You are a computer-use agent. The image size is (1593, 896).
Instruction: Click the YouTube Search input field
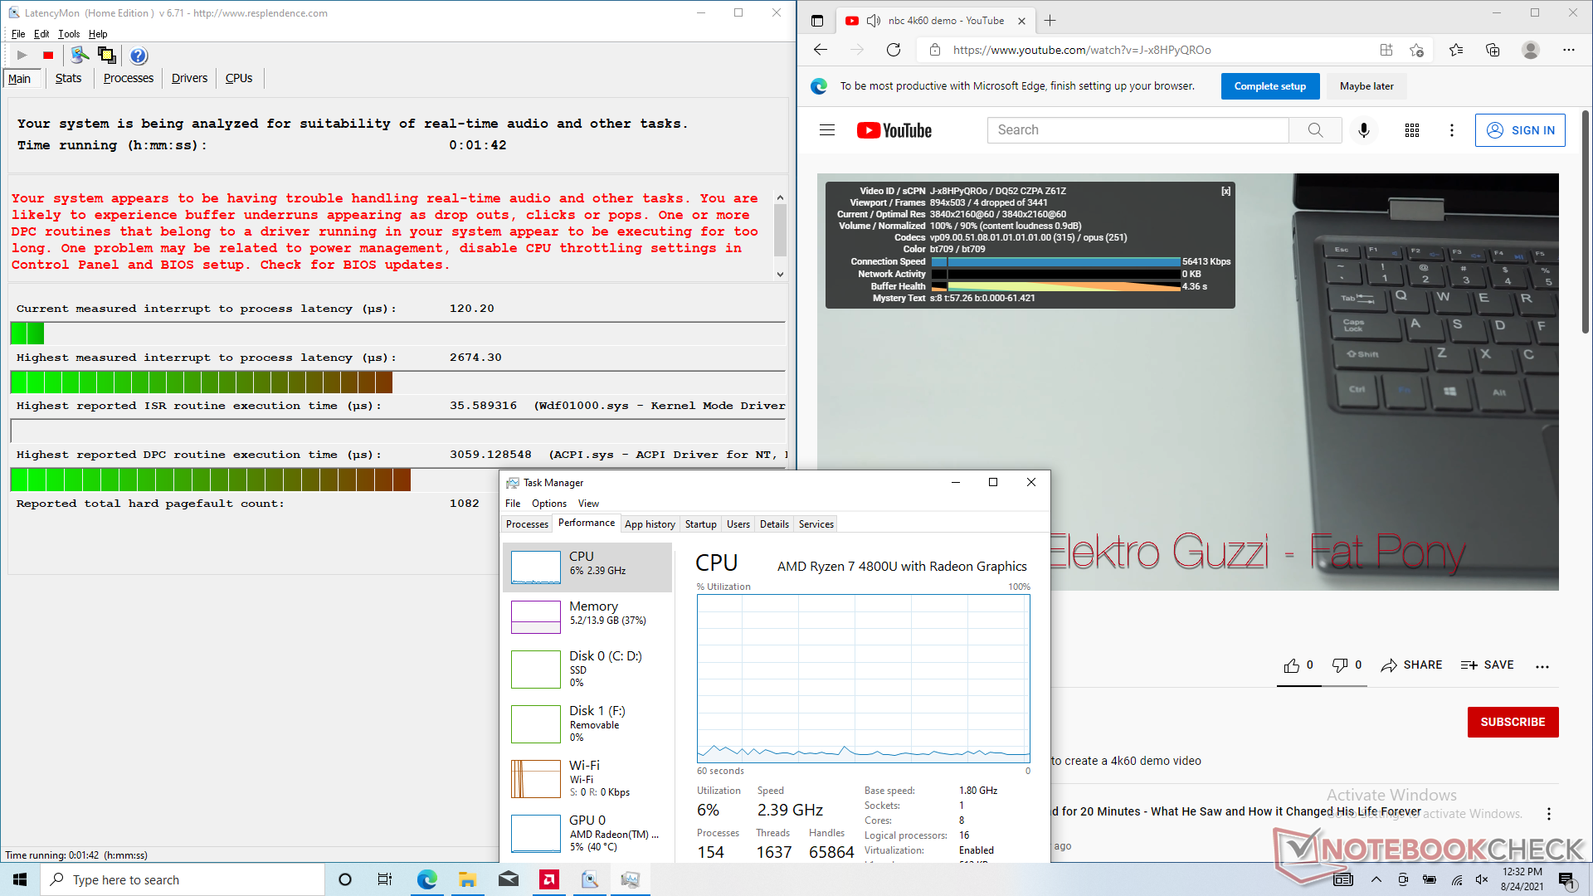[1137, 130]
